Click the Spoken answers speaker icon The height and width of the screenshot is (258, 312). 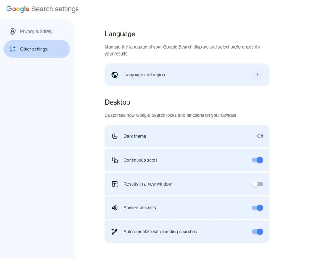[x=115, y=208]
